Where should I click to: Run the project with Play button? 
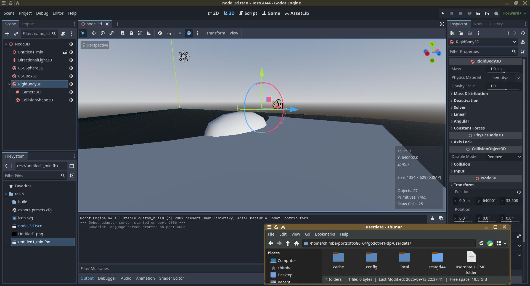pos(443,13)
